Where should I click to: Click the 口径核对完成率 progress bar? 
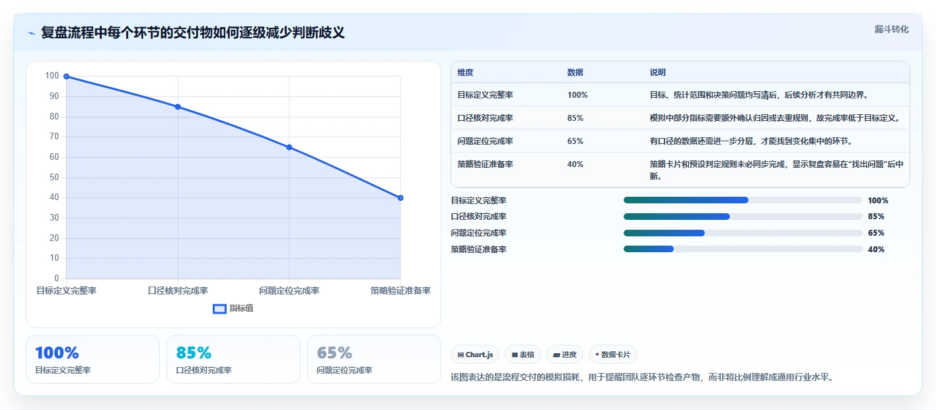point(742,217)
